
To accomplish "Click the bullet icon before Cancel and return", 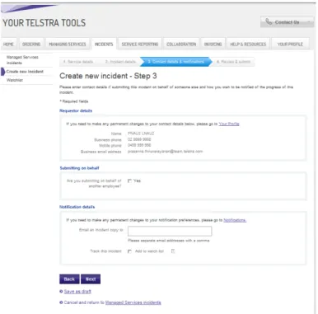I will coord(61,302).
